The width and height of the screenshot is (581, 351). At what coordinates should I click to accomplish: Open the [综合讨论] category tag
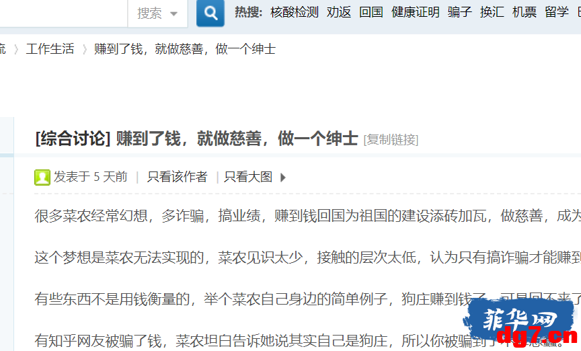(x=73, y=139)
